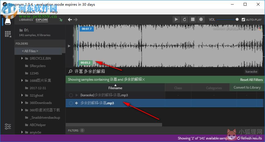The image size is (265, 142).
Task: Select the _Snaildriversbackup folder
Action: 45,118
